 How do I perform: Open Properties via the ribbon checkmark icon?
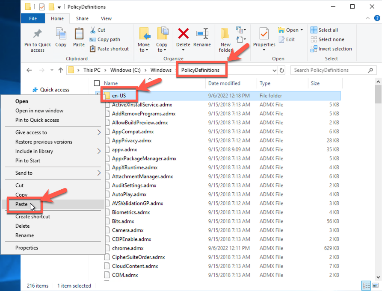[264, 34]
